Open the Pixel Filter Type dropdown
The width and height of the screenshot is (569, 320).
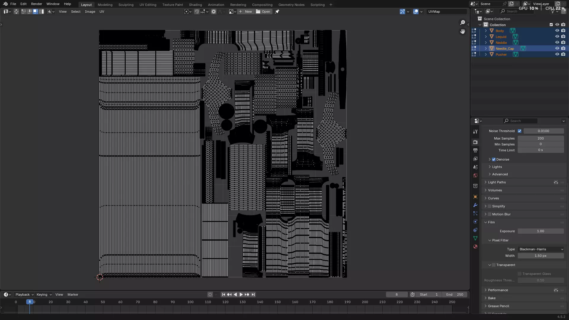pos(541,249)
